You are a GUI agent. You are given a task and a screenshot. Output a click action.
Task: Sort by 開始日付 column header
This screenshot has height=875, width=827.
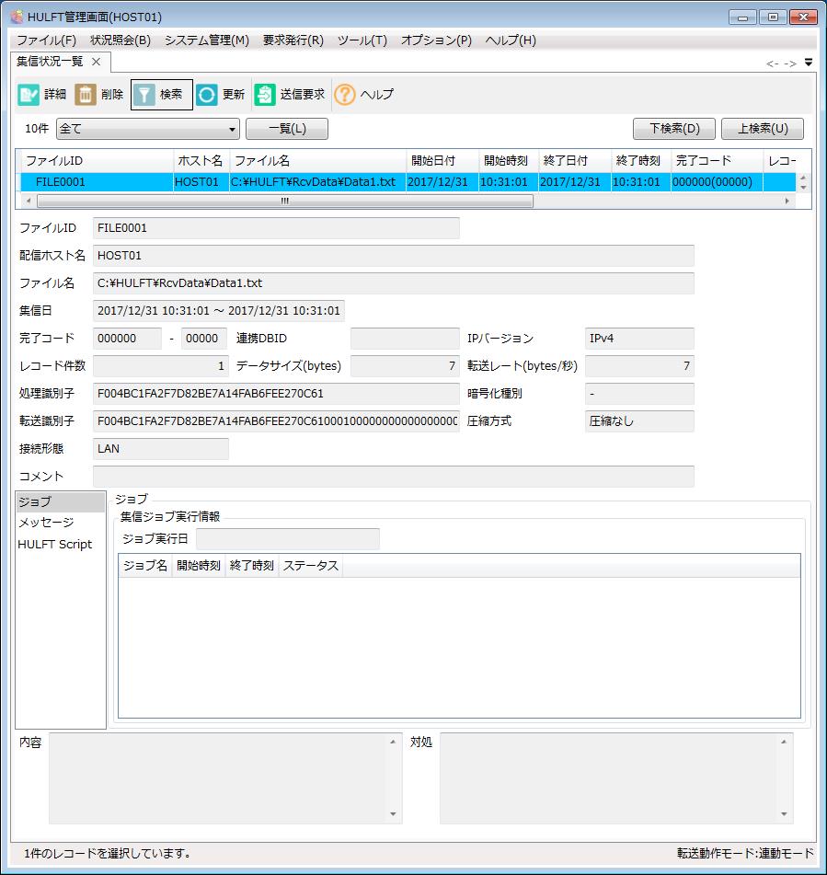442,161
